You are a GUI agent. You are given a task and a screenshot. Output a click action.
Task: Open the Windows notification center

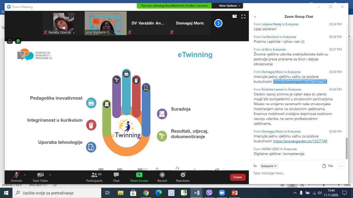[344, 193]
